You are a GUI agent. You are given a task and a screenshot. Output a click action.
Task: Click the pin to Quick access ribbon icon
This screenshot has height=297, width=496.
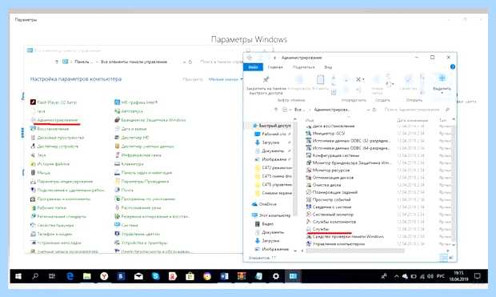click(x=266, y=79)
